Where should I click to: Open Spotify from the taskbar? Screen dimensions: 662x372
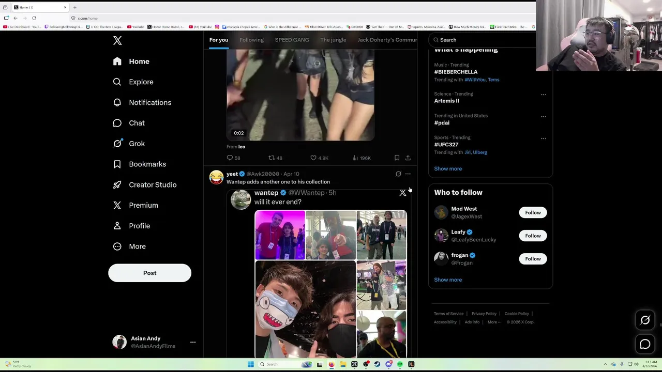(400, 364)
